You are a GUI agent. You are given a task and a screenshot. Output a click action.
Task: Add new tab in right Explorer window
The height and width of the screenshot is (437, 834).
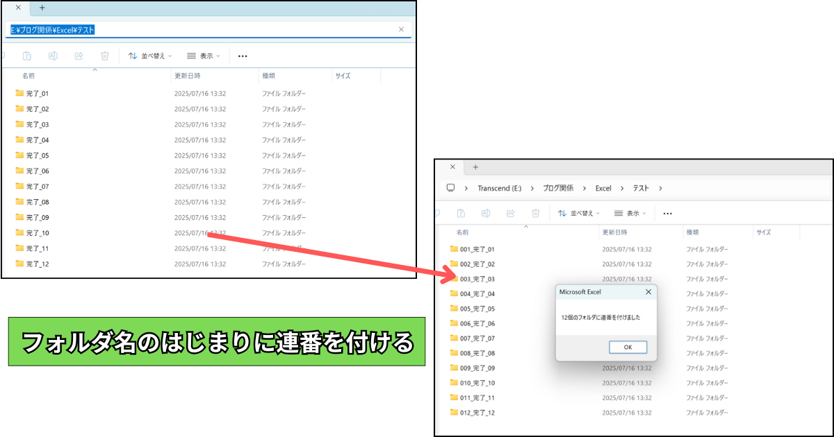click(x=475, y=167)
